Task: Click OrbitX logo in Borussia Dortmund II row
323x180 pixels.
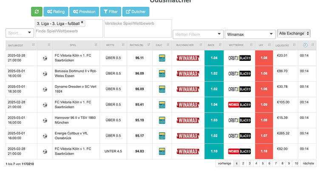Action: coord(239,74)
